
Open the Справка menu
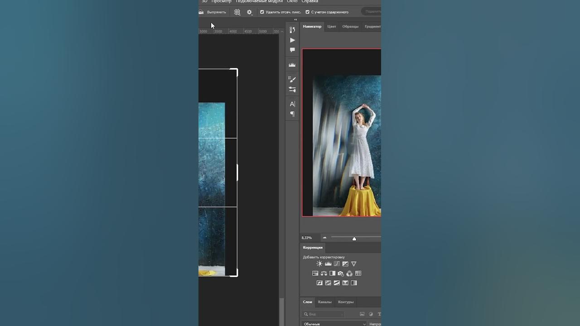[310, 1]
